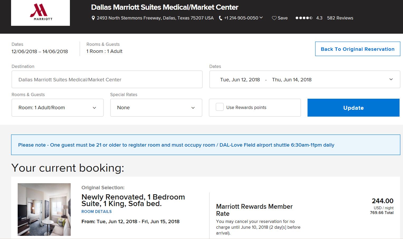Expand the phone number chevron
This screenshot has width=403, height=239.
click(x=261, y=18)
